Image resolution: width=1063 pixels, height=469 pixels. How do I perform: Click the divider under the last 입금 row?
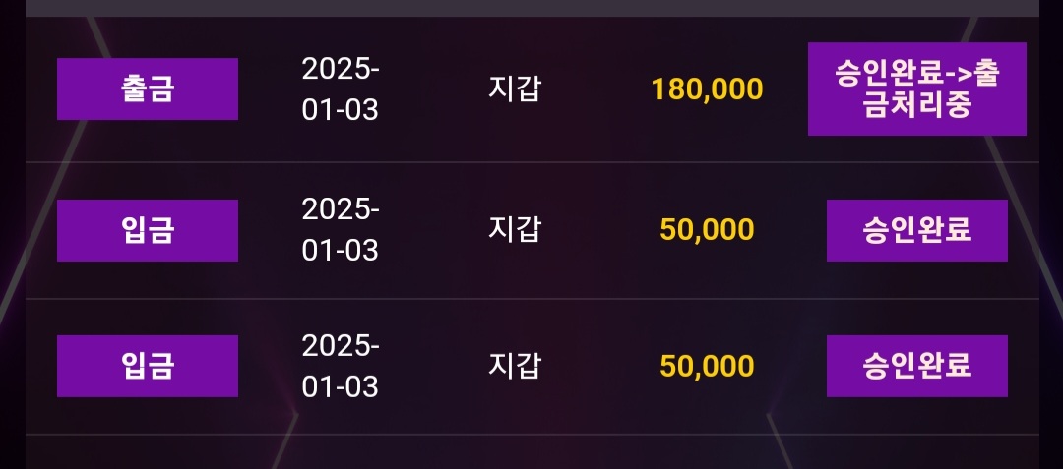click(531, 435)
